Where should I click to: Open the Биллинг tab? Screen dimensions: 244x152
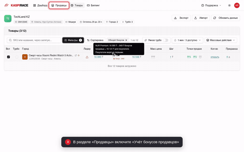pyautogui.click(x=93, y=5)
